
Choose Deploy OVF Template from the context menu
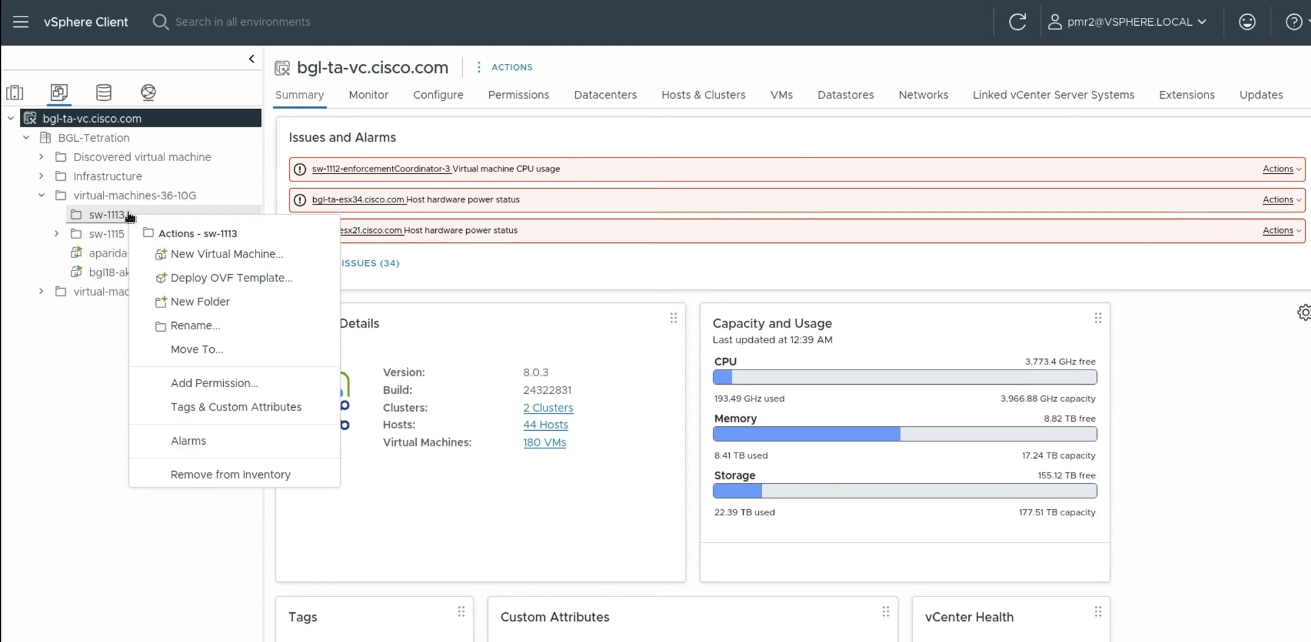coord(230,278)
